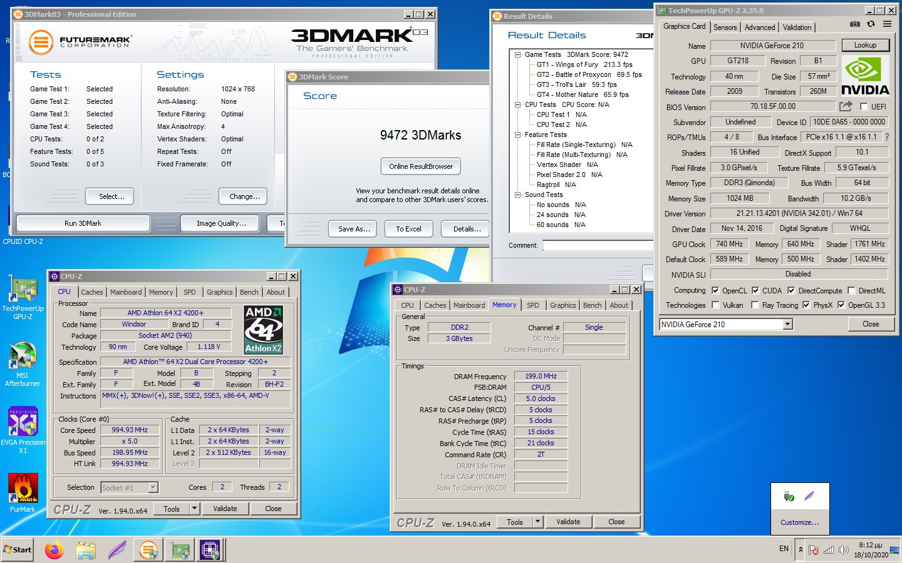
Task: Show hidden icons tray arrow
Action: click(x=800, y=550)
